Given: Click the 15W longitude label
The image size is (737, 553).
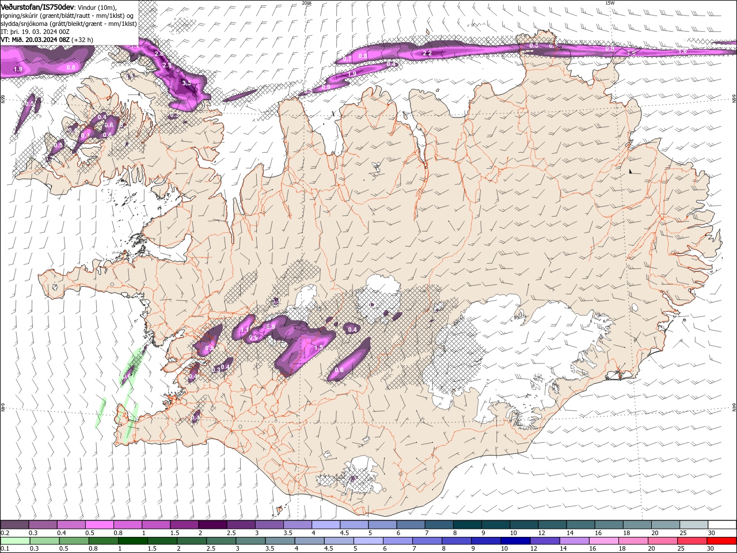Looking at the screenshot, I should point(610,3).
